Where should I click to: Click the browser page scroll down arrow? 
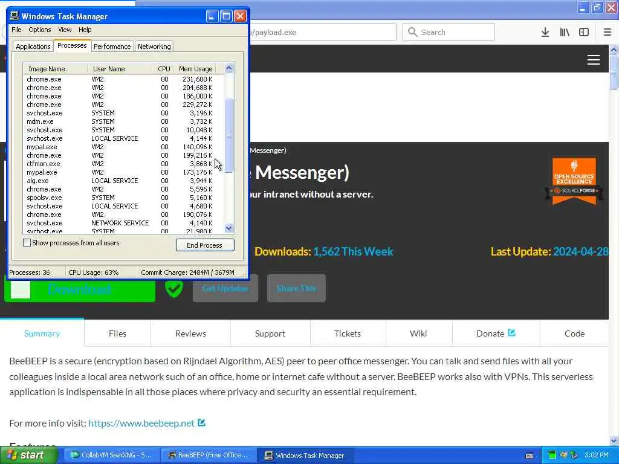point(614,440)
